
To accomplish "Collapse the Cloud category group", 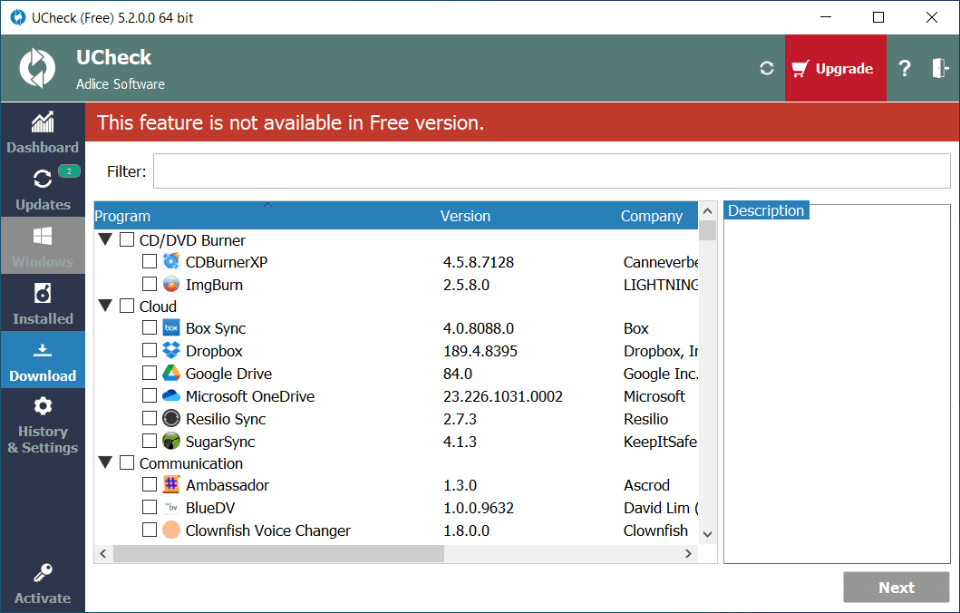I will coord(105,306).
